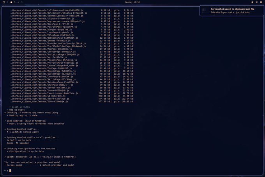Viewport: 265px width, 177px height.
Task: Click the '1 updated: hermes-agent' line
Action: (23, 132)
